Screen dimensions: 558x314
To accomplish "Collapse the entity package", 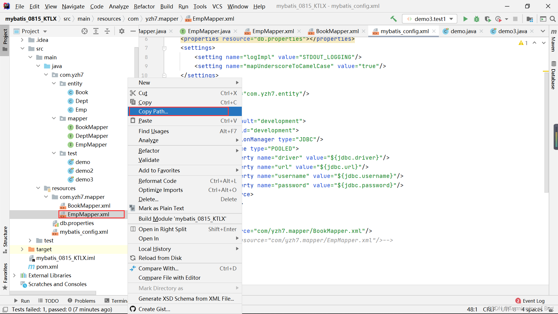I will click(x=54, y=83).
